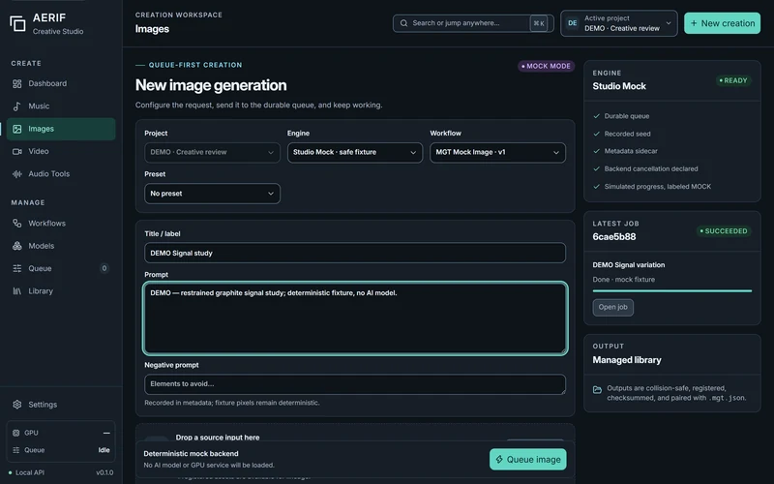Click the folder icon in Output card

click(x=597, y=390)
